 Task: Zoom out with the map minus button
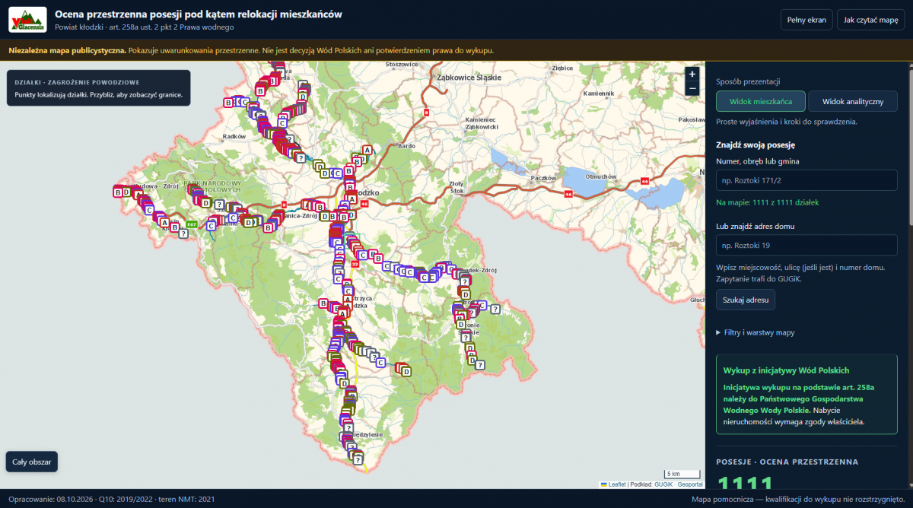692,88
